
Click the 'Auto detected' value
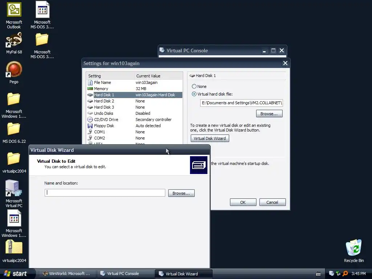pyautogui.click(x=148, y=126)
